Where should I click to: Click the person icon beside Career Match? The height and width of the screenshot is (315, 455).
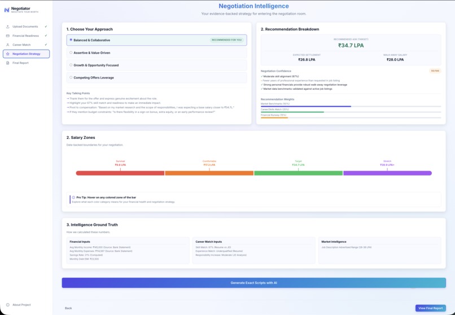[8, 45]
